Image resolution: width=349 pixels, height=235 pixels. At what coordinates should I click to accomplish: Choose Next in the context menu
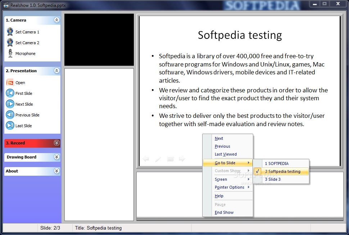coord(228,138)
